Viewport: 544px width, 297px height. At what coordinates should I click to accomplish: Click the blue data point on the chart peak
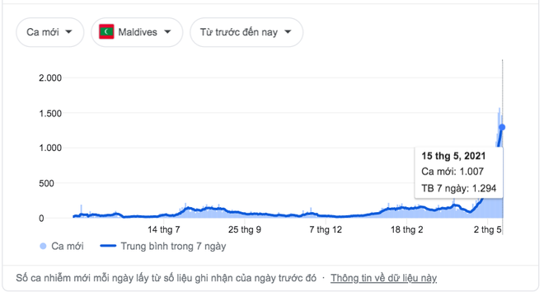502,128
